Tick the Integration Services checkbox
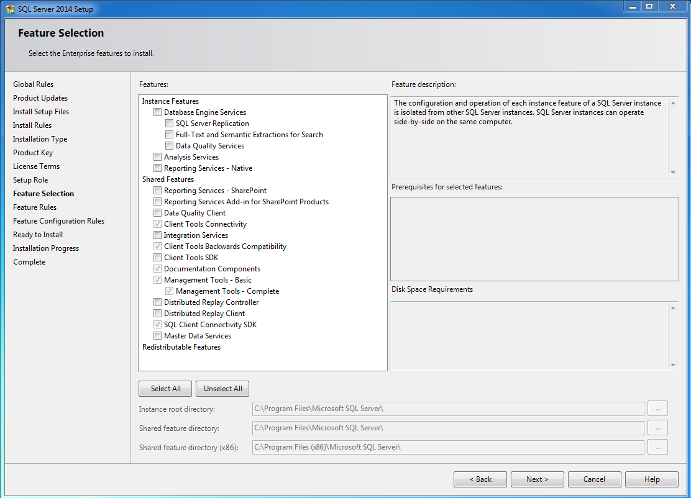The image size is (691, 498). point(158,235)
